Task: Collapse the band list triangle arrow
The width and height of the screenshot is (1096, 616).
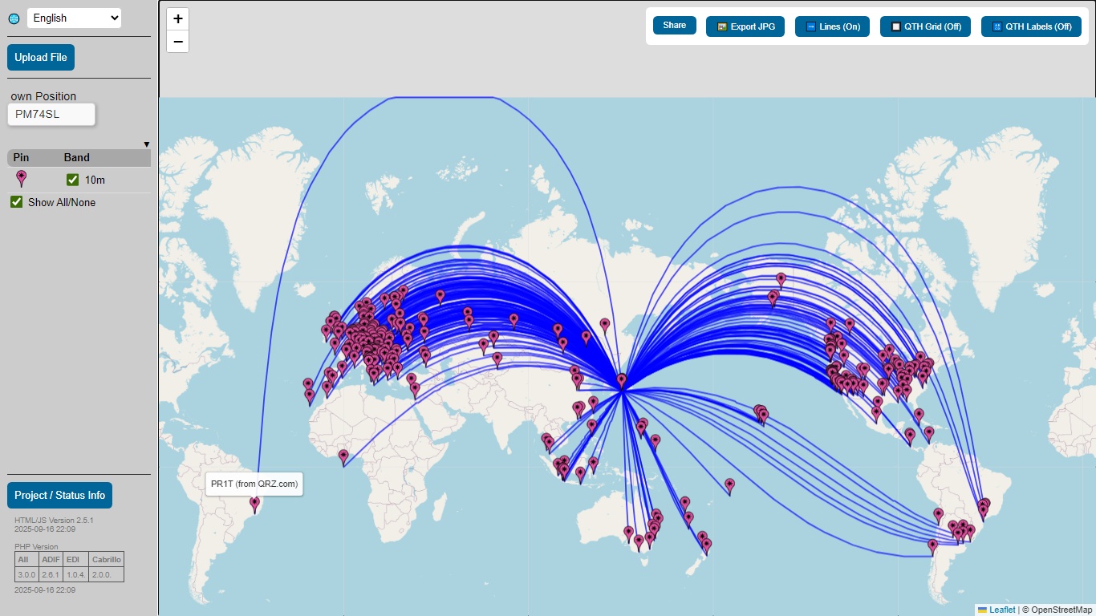Action: click(146, 144)
